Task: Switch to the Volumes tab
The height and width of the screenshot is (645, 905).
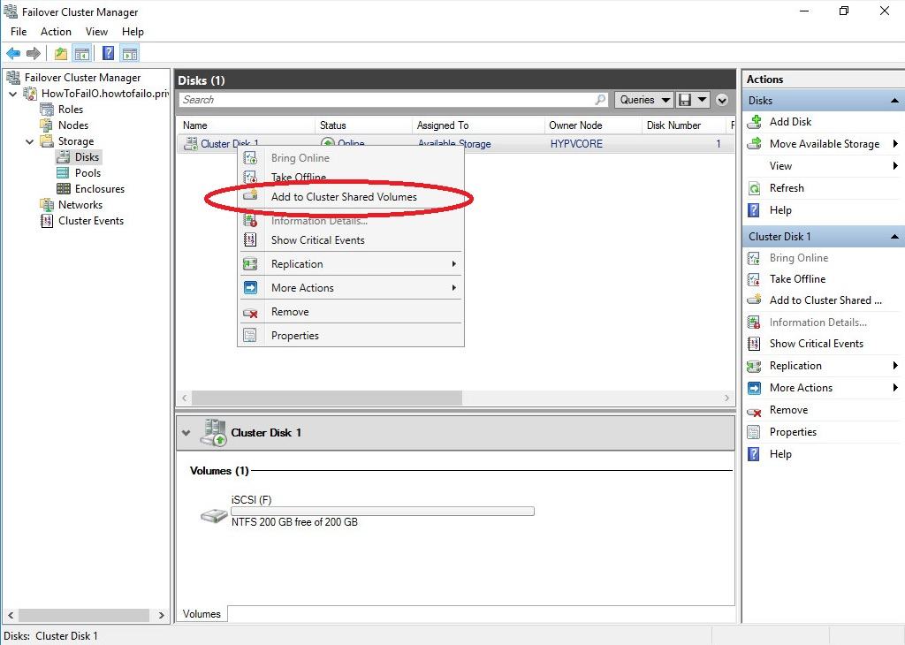Action: click(202, 614)
